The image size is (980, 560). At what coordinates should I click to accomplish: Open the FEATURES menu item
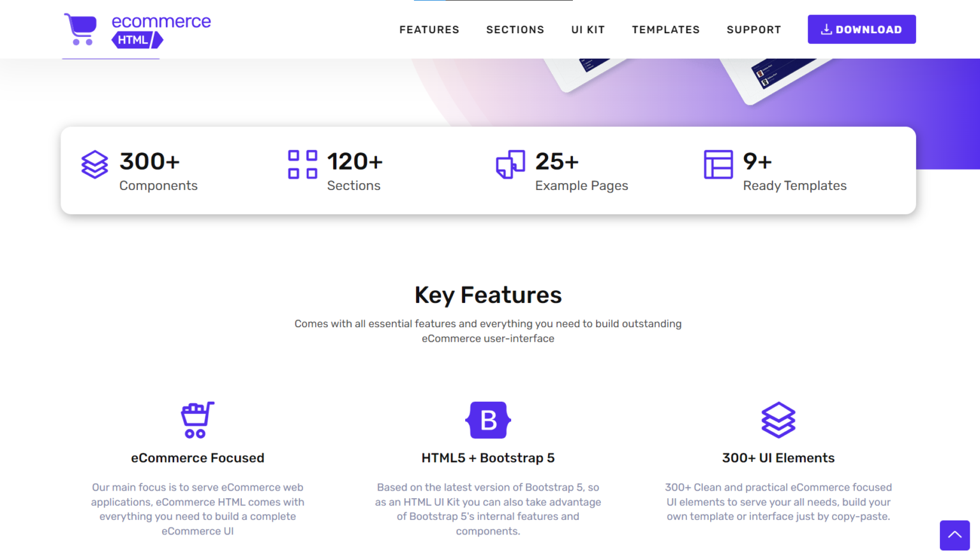tap(429, 29)
